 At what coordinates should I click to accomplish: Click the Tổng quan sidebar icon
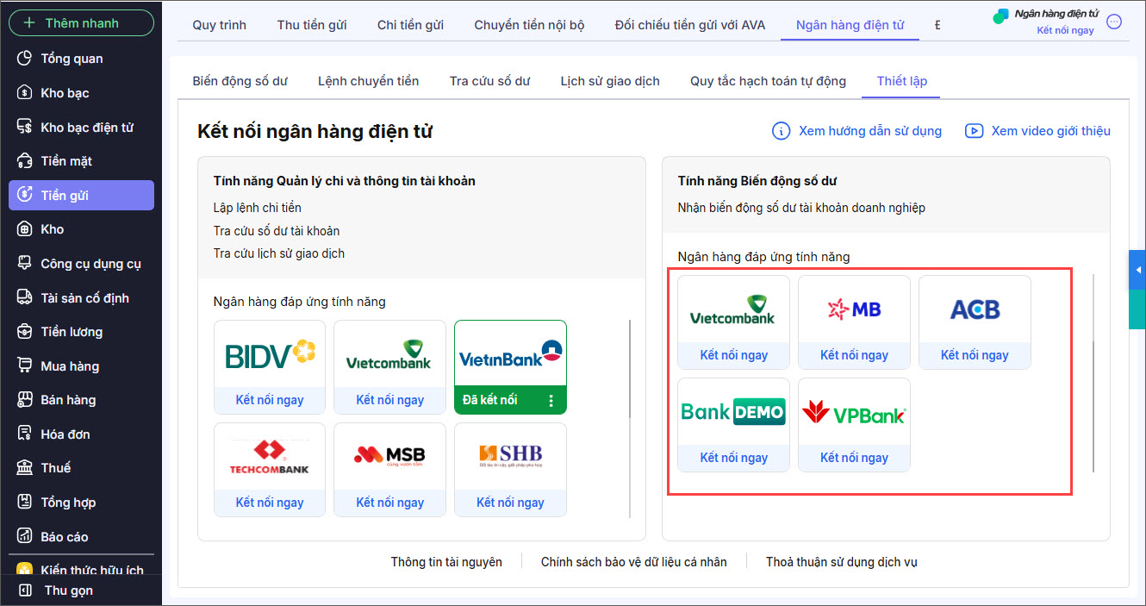(25, 59)
